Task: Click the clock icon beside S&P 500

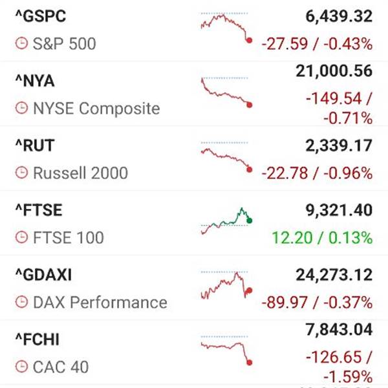Action: 21,43
